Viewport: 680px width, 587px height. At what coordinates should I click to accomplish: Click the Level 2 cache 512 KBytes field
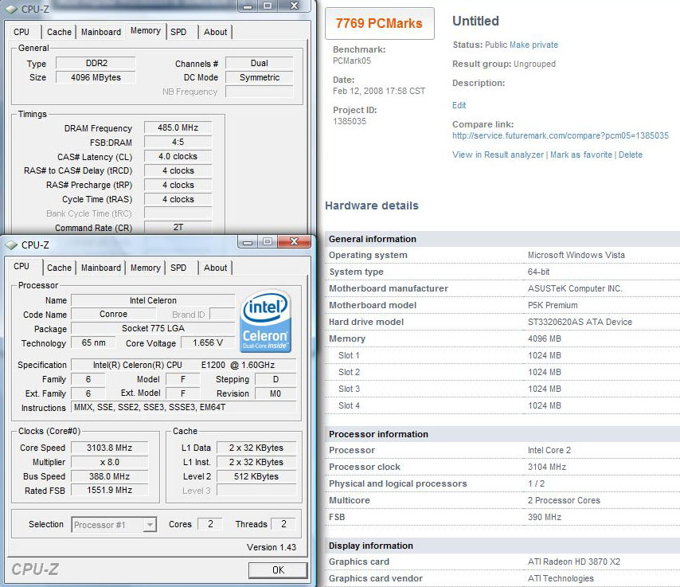[x=256, y=476]
